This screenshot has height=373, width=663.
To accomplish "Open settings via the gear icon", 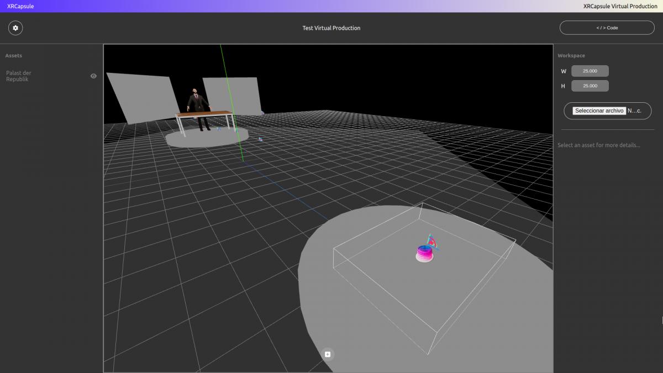I will 15,28.
